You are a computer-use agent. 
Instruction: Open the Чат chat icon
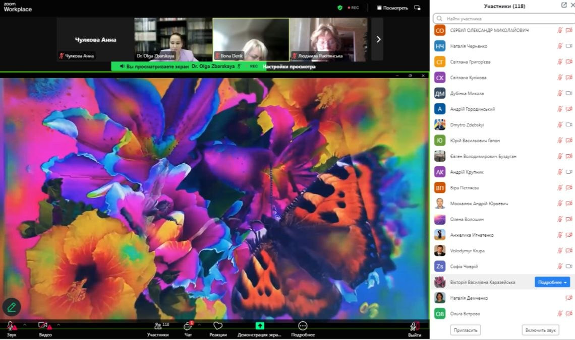188,326
